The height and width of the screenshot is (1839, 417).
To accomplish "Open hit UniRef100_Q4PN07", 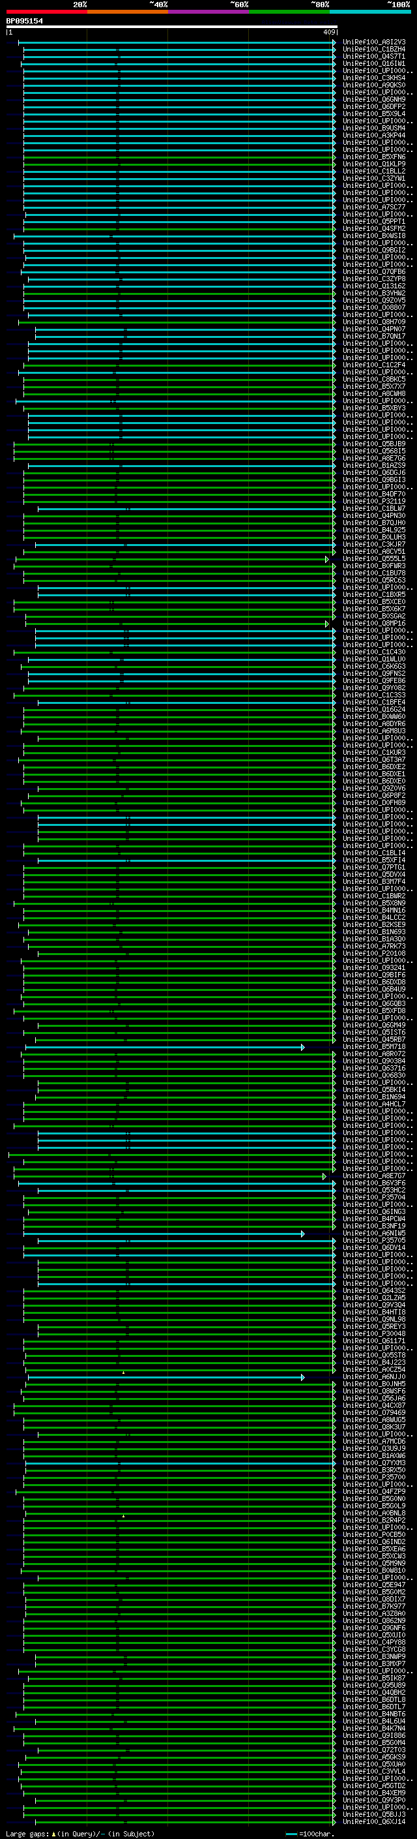I will (x=373, y=329).
